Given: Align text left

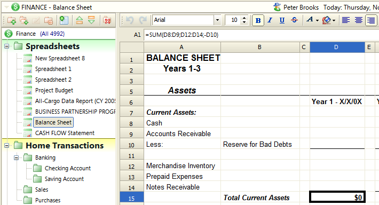Looking at the screenshot, I should tap(346, 20).
